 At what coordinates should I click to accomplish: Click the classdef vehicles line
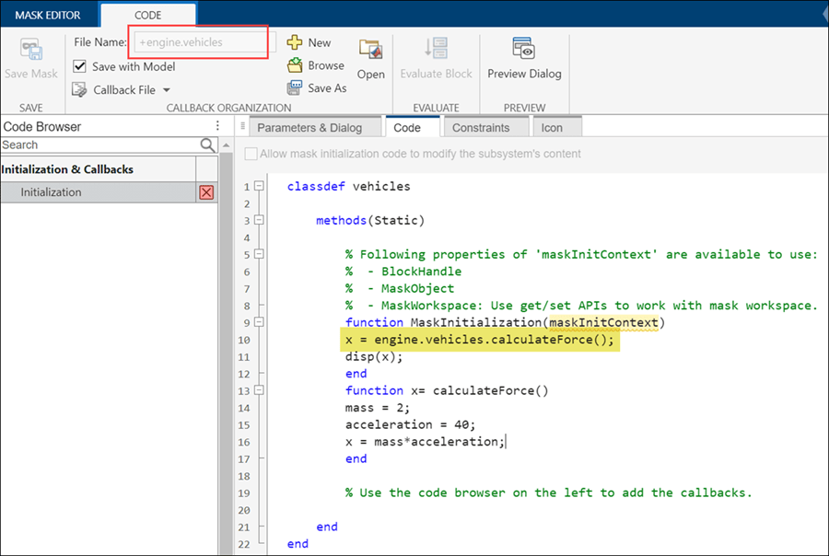point(348,186)
